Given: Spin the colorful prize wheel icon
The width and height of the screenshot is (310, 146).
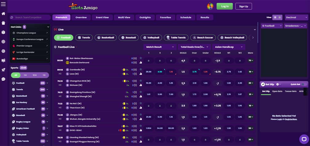Looking at the screenshot, I should pyautogui.click(x=210, y=6).
